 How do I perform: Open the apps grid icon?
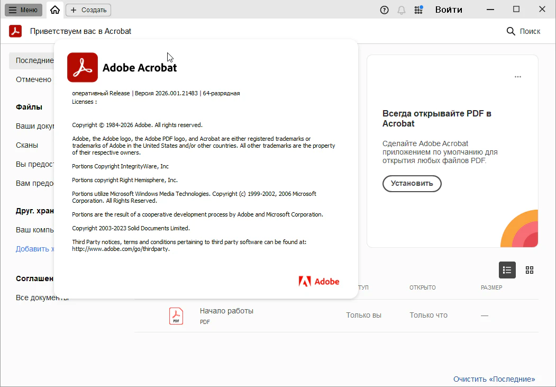pos(418,10)
